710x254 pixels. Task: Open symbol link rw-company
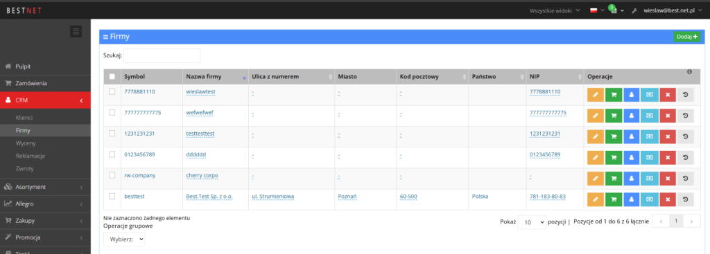click(x=140, y=175)
